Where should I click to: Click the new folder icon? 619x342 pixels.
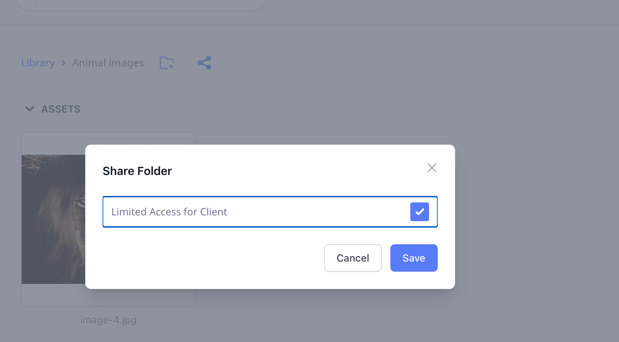point(167,63)
